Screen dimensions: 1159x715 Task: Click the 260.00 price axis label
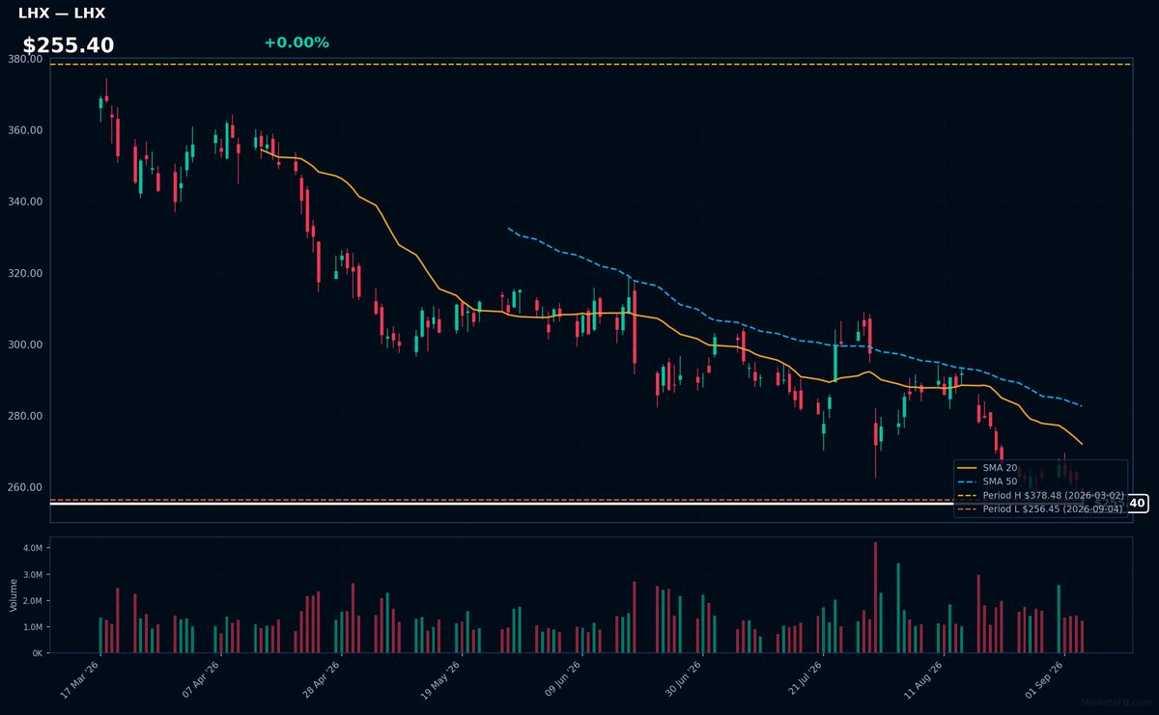tap(27, 487)
